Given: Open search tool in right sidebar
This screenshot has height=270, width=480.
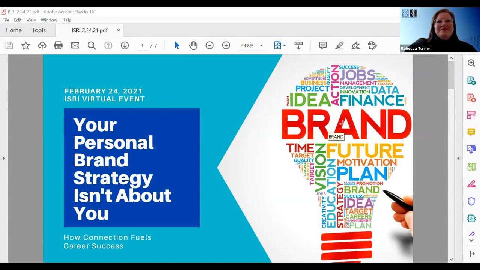Looking at the screenshot, I should tap(471, 63).
